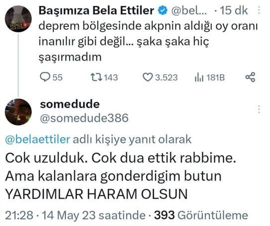Visit somedude display name profile
Viewport: 270px width, 226px height.
[x=70, y=104]
